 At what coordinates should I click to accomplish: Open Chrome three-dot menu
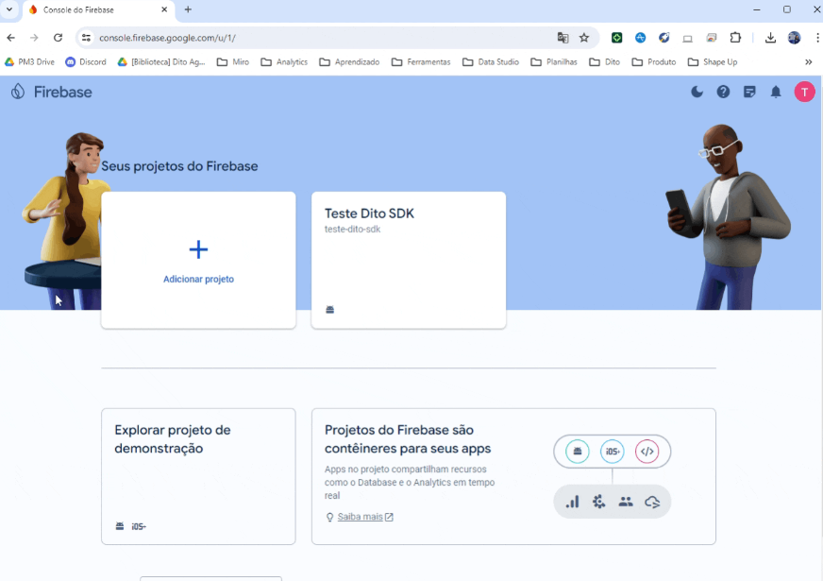click(x=817, y=38)
